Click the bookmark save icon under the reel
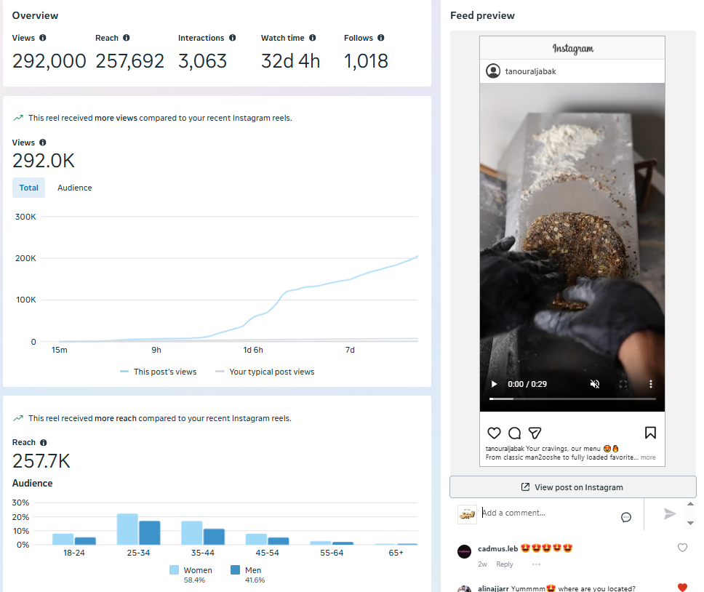 [x=650, y=433]
